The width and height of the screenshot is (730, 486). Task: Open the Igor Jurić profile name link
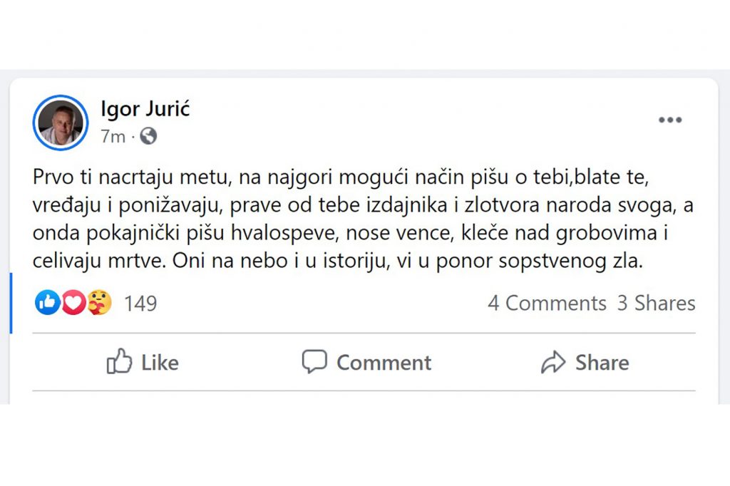[x=145, y=110]
